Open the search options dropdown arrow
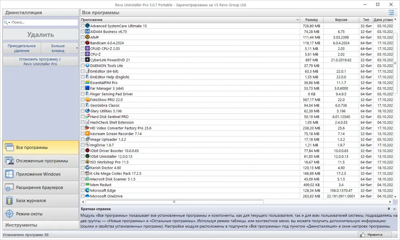Screen dimensions: 400x240 coord(9,23)
